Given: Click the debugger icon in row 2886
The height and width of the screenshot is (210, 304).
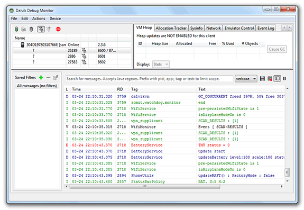Looking at the screenshot, I should (84, 57).
